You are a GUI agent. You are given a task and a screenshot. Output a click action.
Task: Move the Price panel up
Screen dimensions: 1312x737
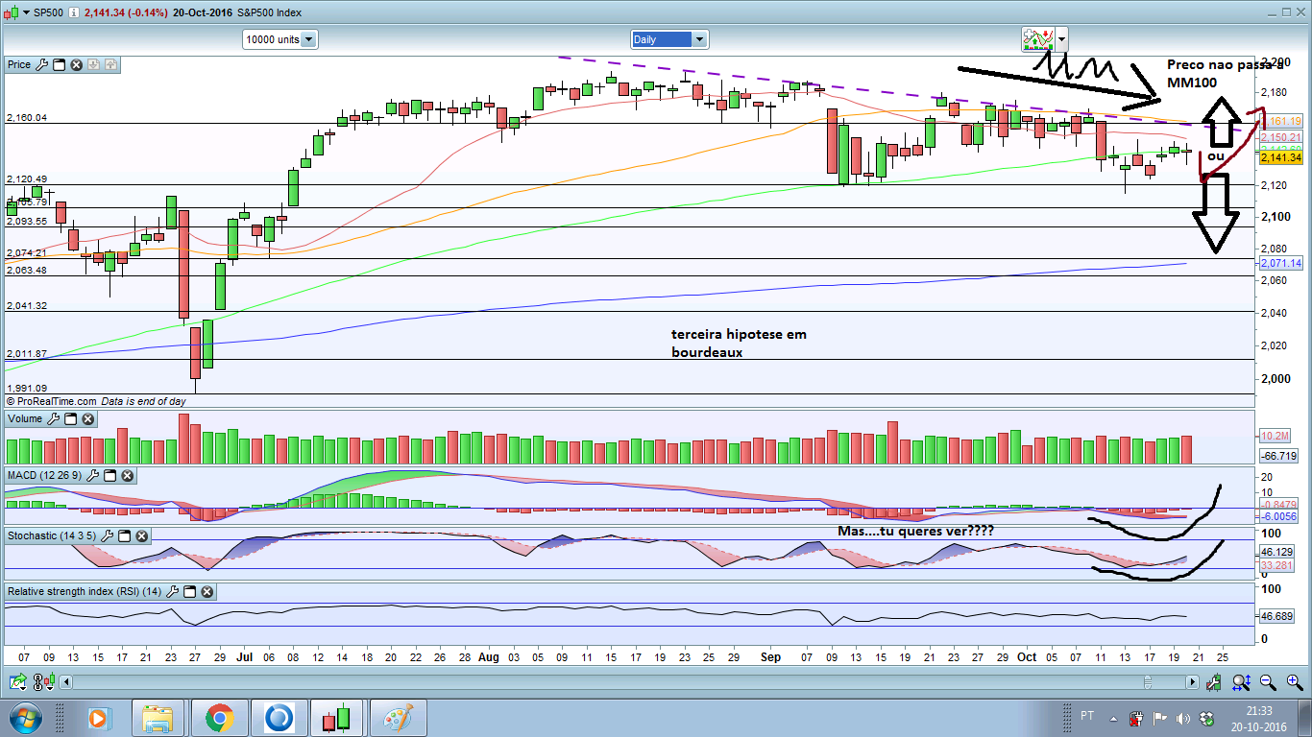pos(110,65)
